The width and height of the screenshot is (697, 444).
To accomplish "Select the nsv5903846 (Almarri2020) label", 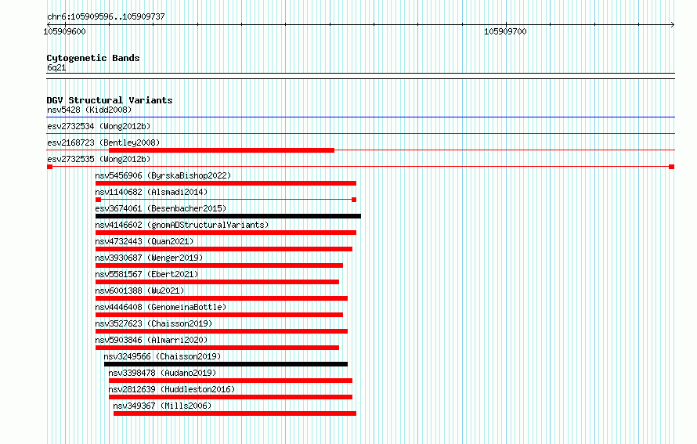I will pyautogui.click(x=151, y=340).
